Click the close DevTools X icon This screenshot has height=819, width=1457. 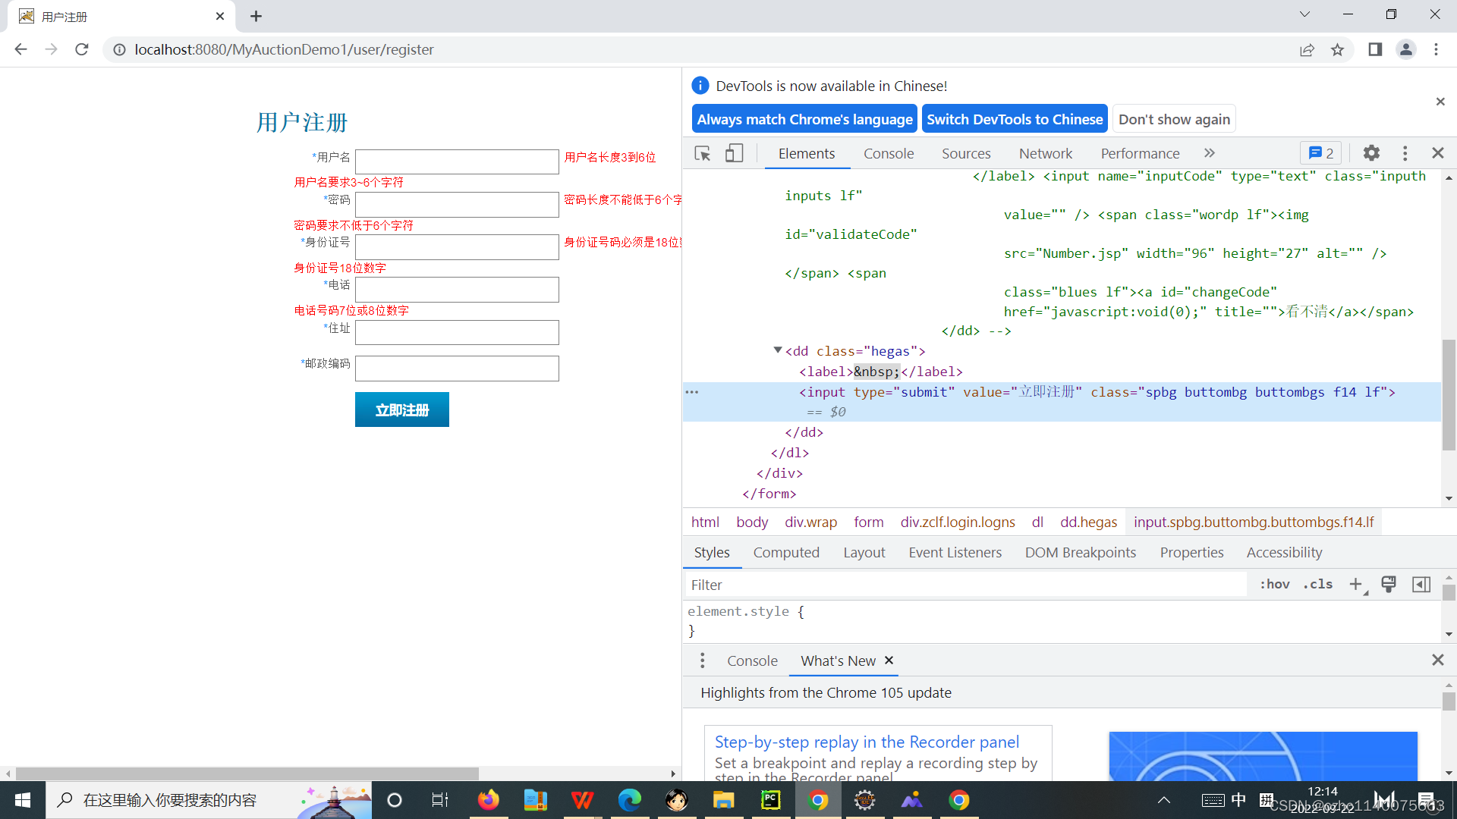coord(1438,153)
